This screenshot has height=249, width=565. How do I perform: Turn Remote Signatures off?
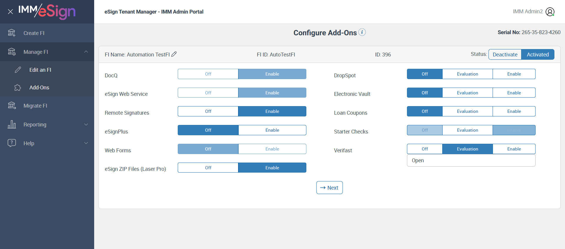[208, 111]
